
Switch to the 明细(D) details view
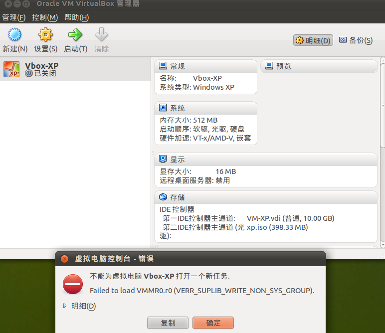coord(313,40)
